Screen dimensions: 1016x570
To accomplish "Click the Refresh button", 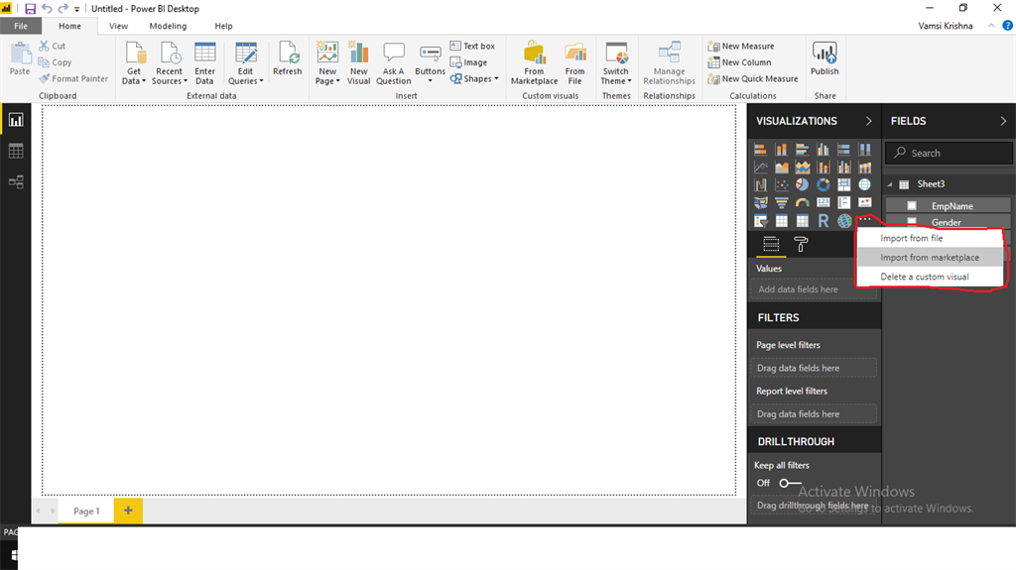I will (287, 58).
